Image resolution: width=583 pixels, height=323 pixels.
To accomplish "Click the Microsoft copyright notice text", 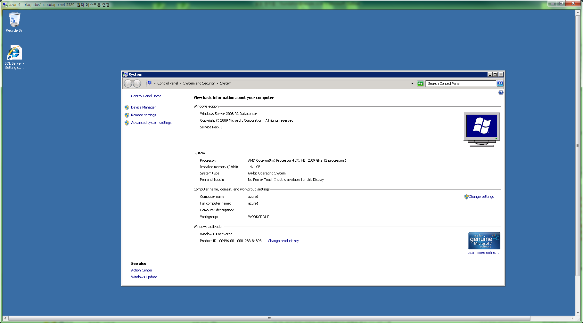I will point(247,120).
